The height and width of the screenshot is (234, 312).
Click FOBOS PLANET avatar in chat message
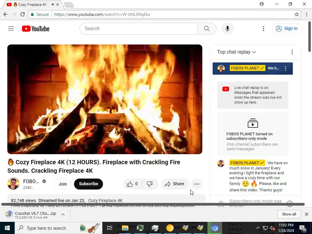221,163
